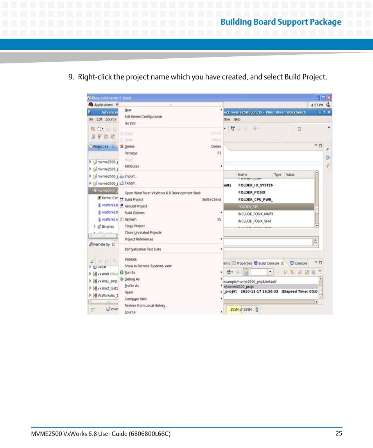Click the Build Console view menu triangle
The height and width of the screenshot is (448, 373).
click(x=320, y=271)
